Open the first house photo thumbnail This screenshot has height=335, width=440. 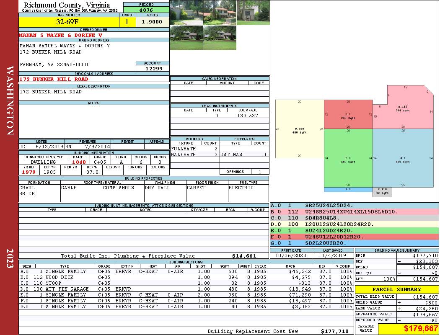[186, 13]
